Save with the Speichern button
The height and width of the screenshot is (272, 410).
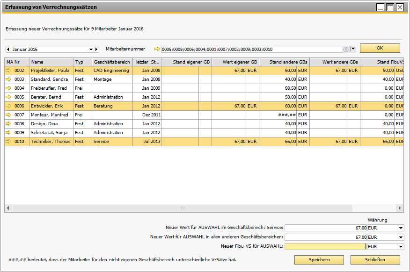click(319, 260)
